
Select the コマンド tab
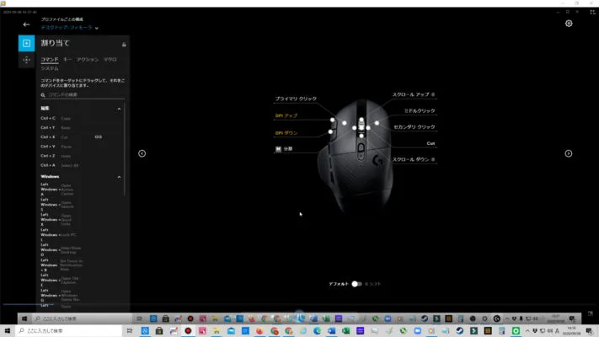[50, 60]
